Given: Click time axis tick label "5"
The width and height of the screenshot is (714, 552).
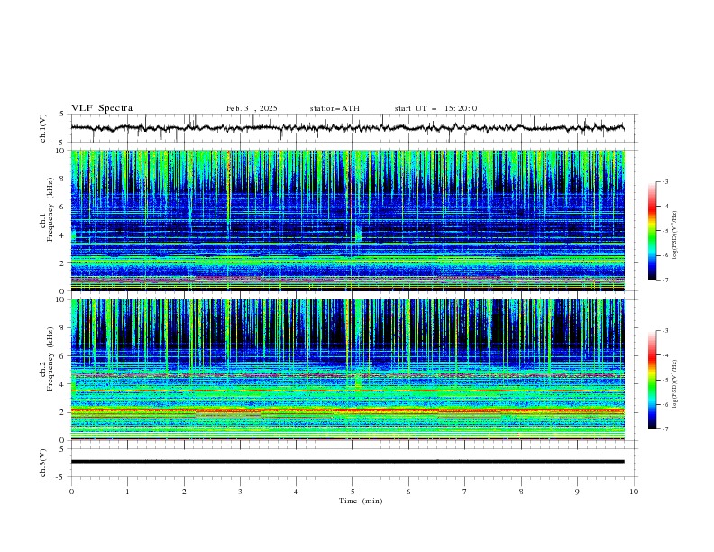Looking at the screenshot, I should point(352,492).
